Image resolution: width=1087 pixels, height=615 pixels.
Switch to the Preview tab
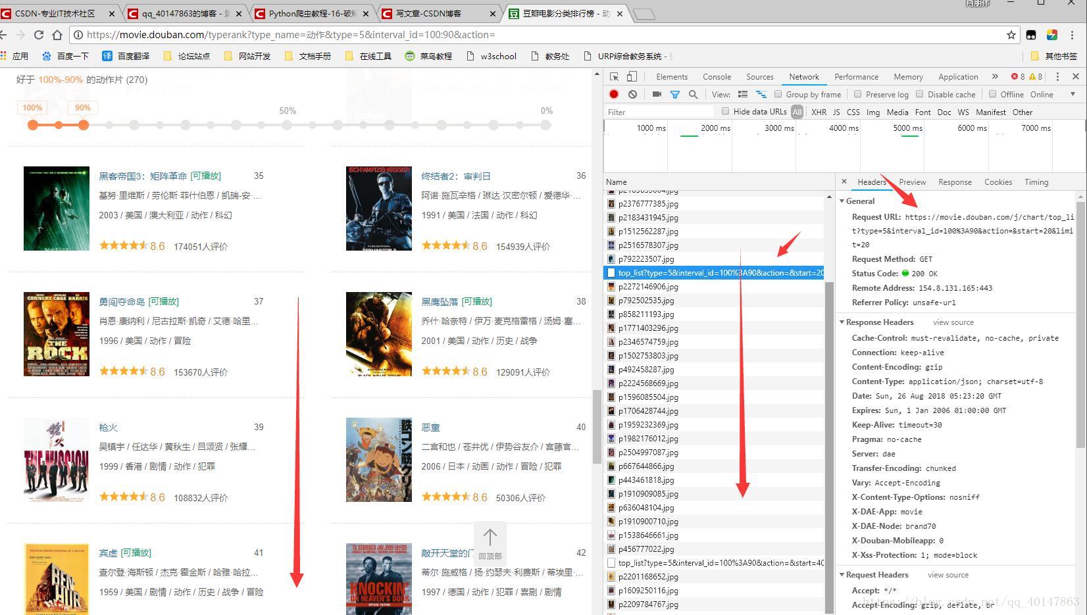(x=912, y=182)
